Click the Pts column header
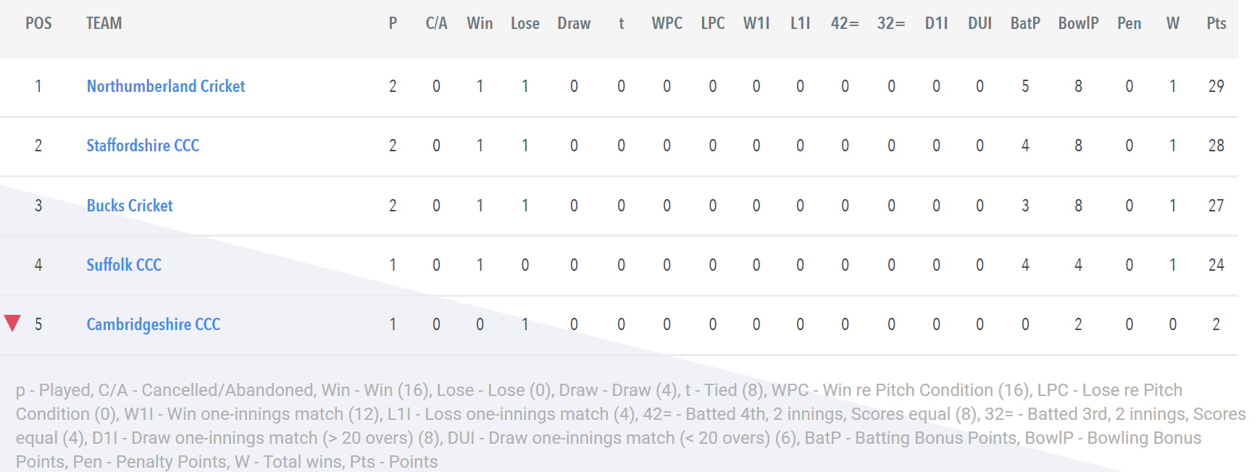1257x472 pixels. tap(1216, 23)
